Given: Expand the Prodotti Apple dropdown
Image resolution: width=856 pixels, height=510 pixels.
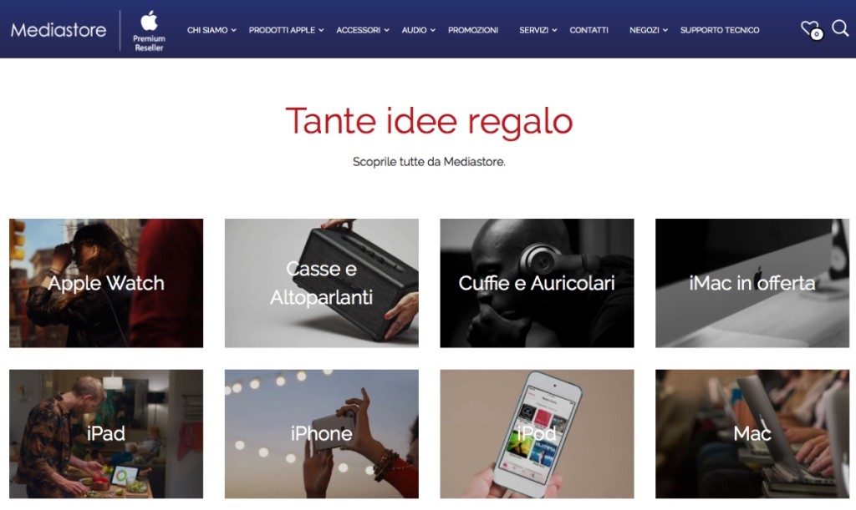Looking at the screenshot, I should pos(286,30).
